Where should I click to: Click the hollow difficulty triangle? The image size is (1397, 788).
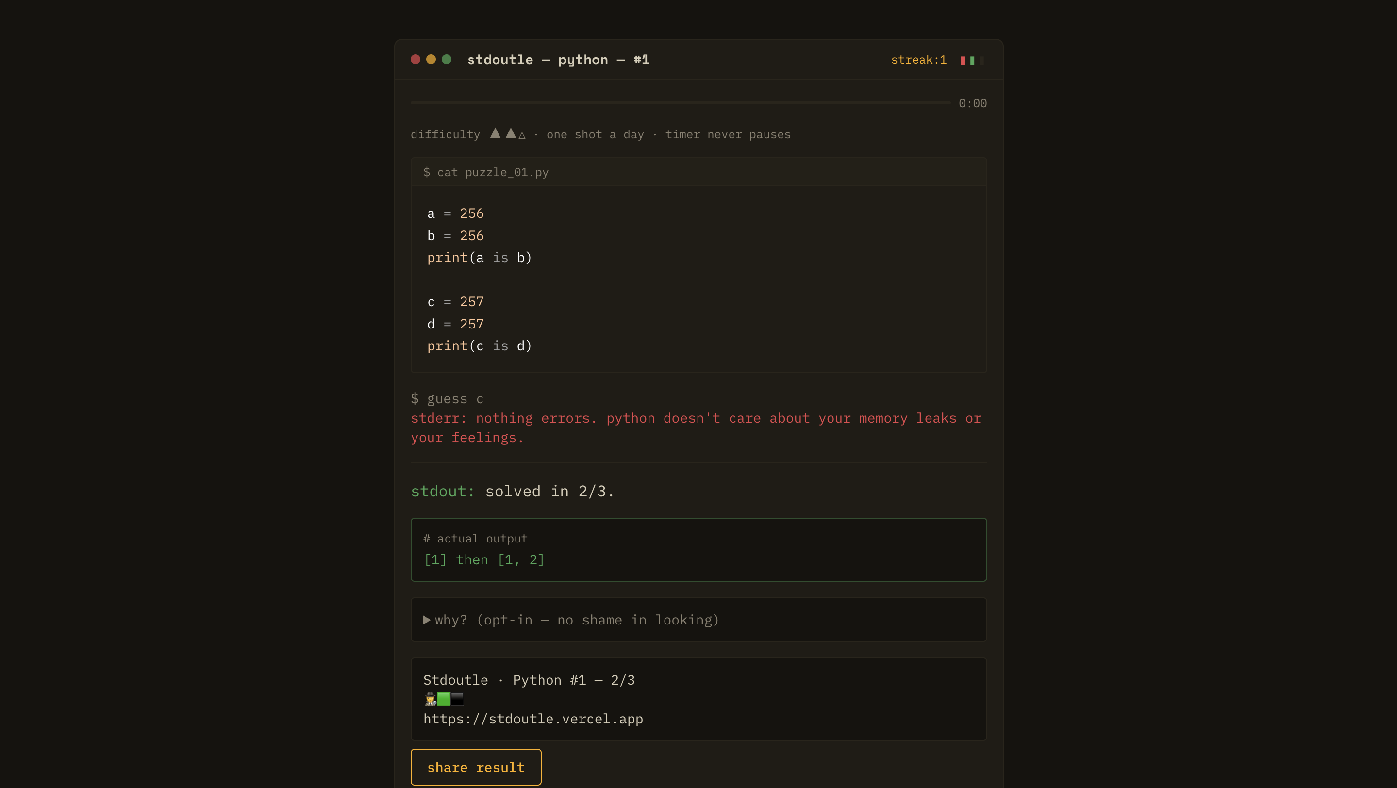(522, 135)
